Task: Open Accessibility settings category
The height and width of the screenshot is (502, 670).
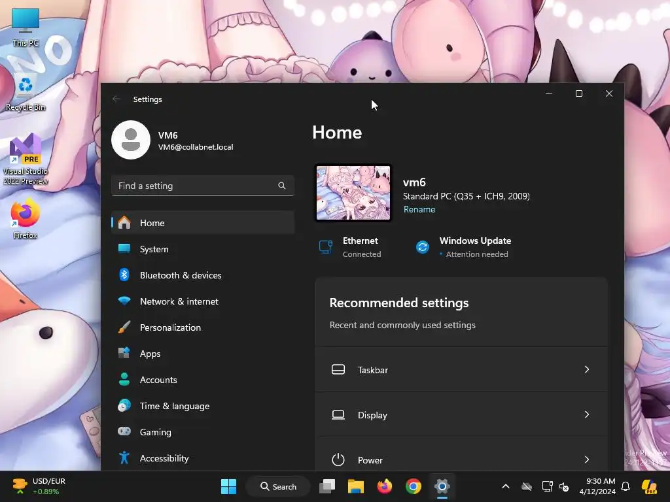Action: 203,458
